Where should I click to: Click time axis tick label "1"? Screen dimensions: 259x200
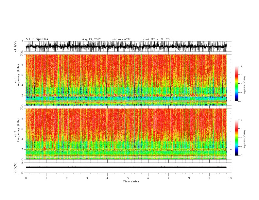(x=46, y=178)
